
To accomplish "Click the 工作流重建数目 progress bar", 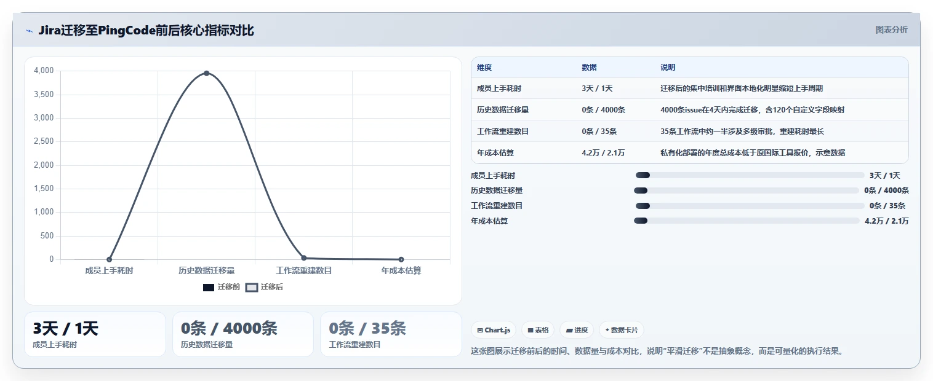I will click(750, 206).
